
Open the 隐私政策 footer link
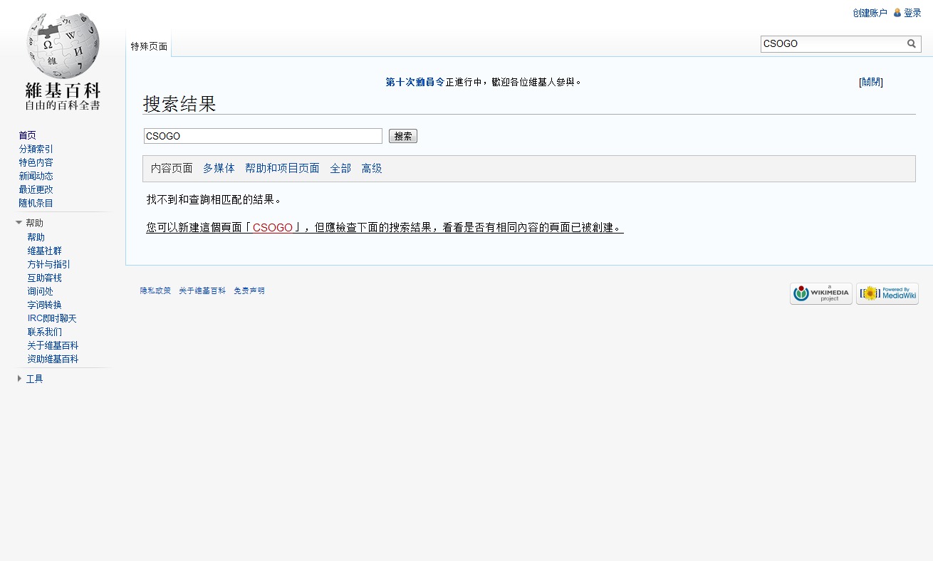[x=155, y=290]
